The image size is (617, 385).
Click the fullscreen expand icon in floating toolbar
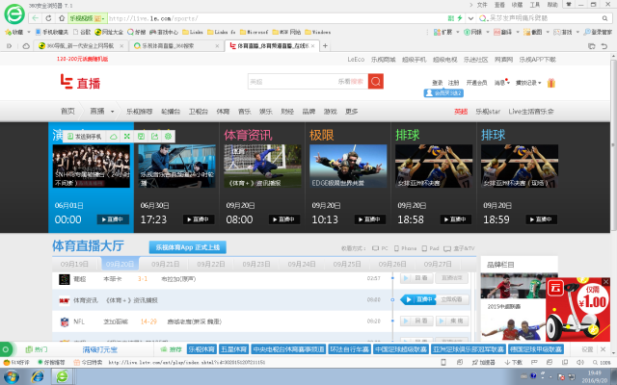126,137
